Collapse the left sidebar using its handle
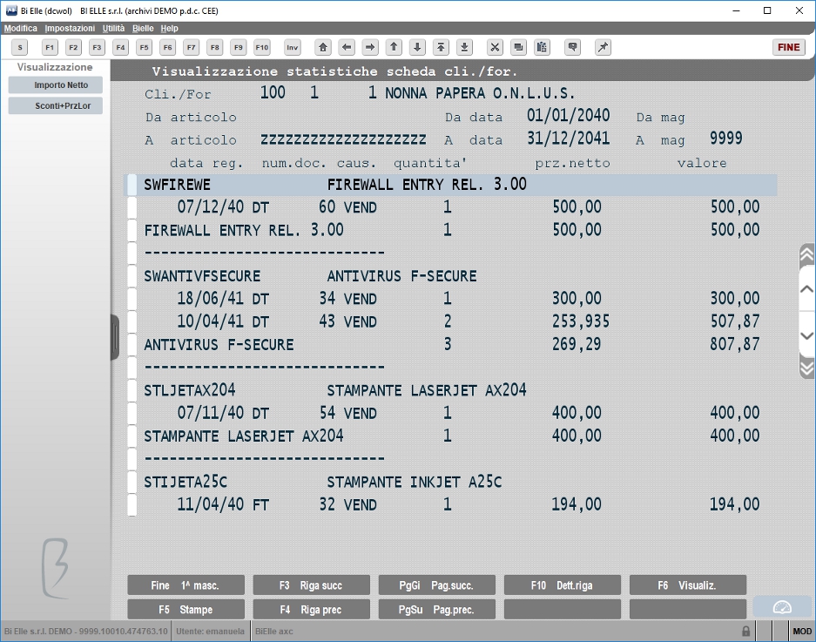Viewport: 816px width, 642px height. [115, 337]
